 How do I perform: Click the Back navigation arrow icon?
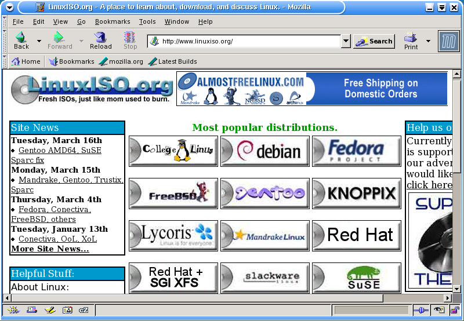tap(21, 37)
